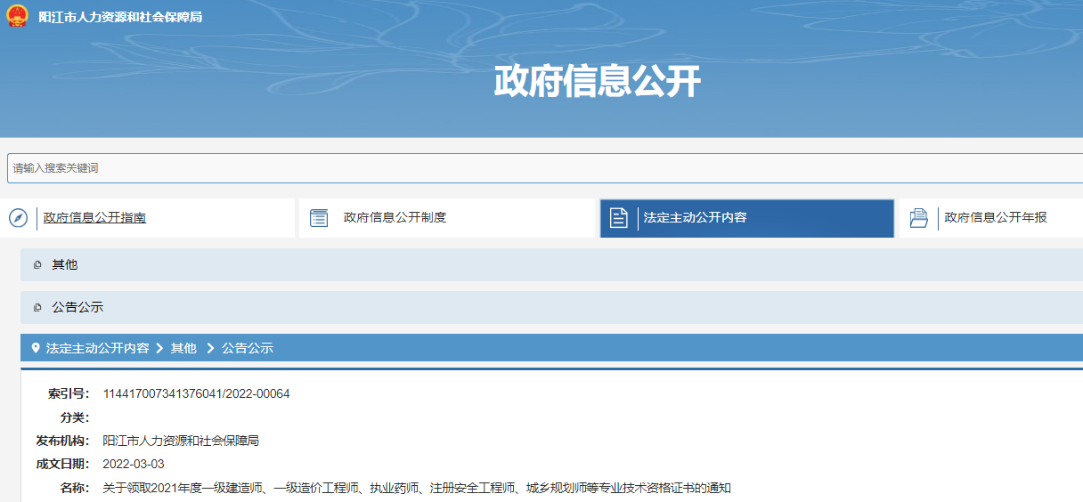Open the 政府信息公开年报 tab
1083x502 pixels.
point(996,218)
